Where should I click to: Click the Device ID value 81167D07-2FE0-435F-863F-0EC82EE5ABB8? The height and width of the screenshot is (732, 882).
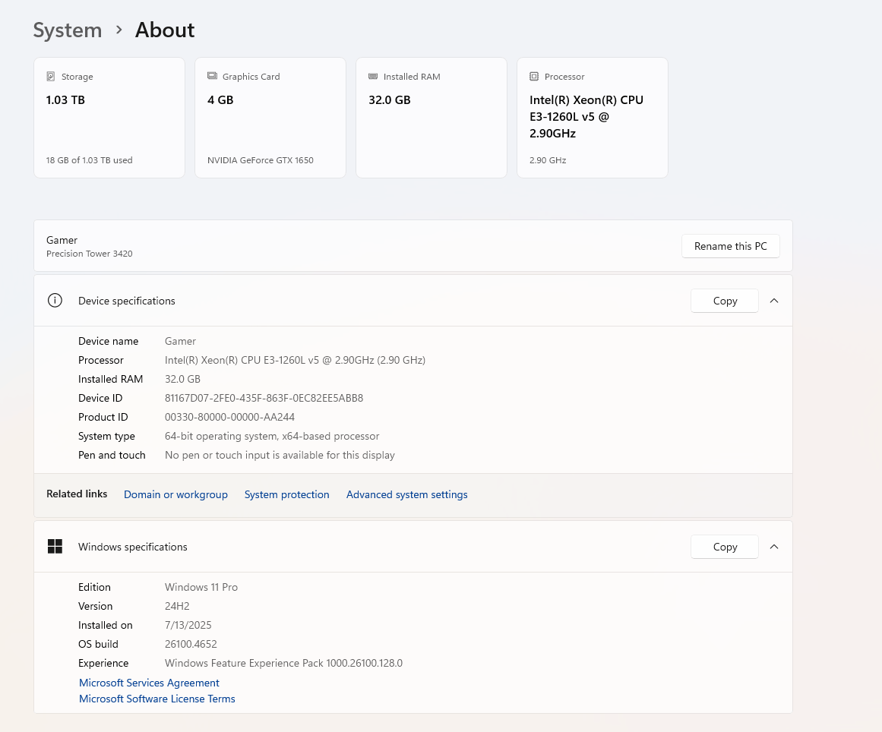[264, 398]
